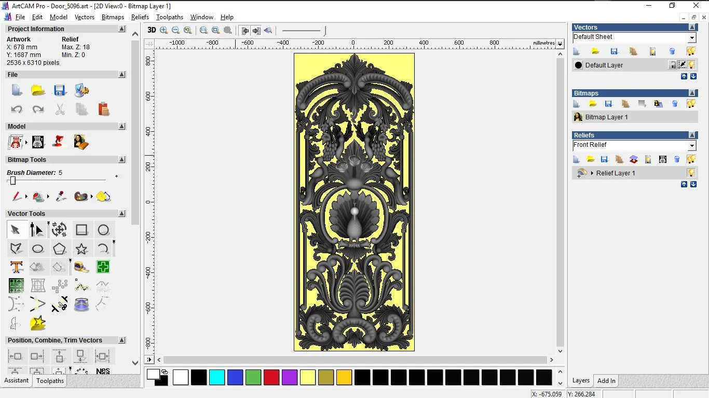Select Bitmap Layer 1 in list

606,117
